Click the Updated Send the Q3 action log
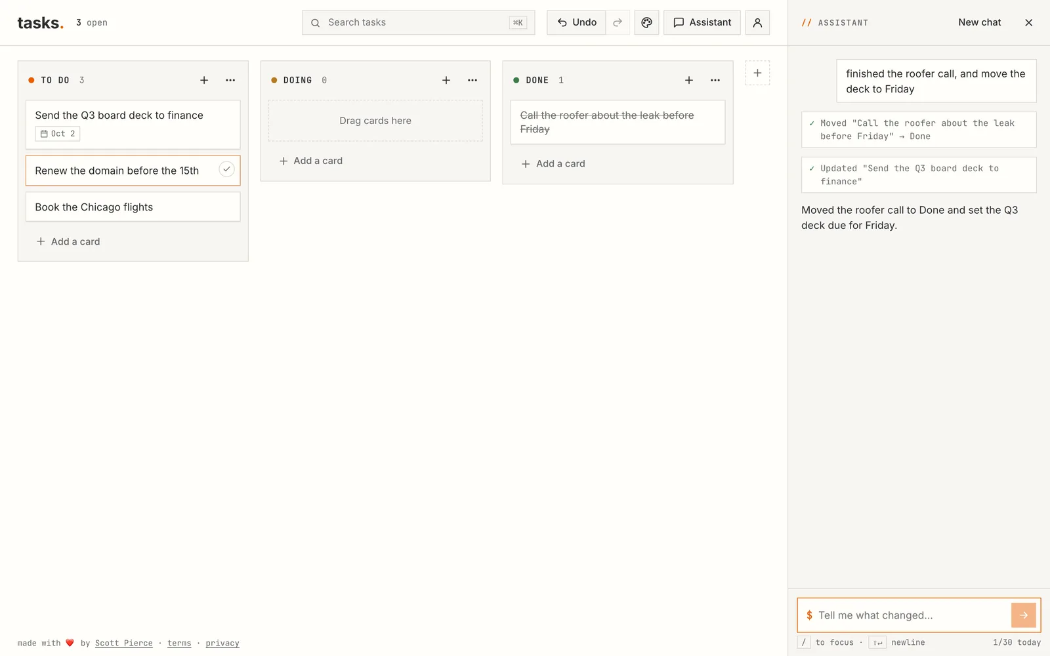1050x656 pixels. click(919, 175)
